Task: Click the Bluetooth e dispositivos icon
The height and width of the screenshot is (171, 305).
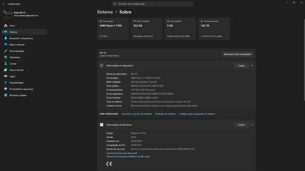Action: (6, 38)
